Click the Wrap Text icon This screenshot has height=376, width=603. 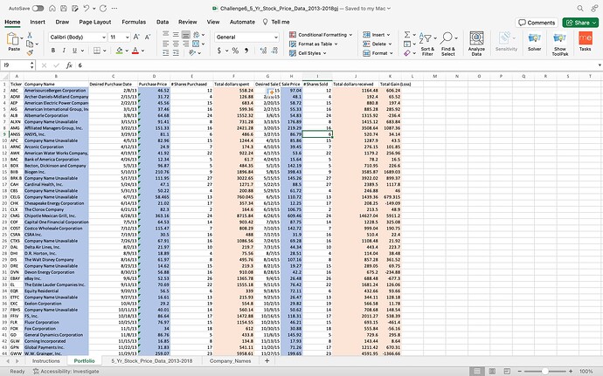coord(196,35)
